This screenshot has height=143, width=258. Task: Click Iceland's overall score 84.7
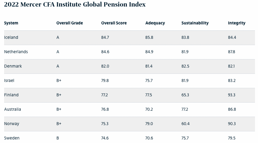pos(105,37)
